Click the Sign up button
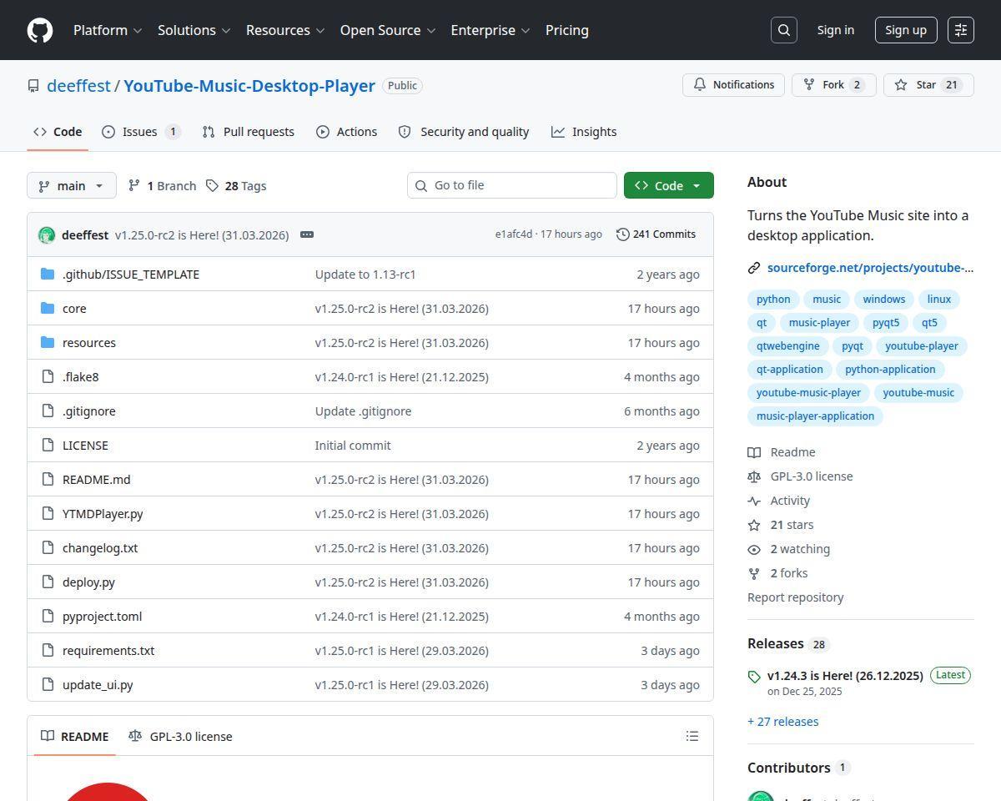 coord(906,30)
